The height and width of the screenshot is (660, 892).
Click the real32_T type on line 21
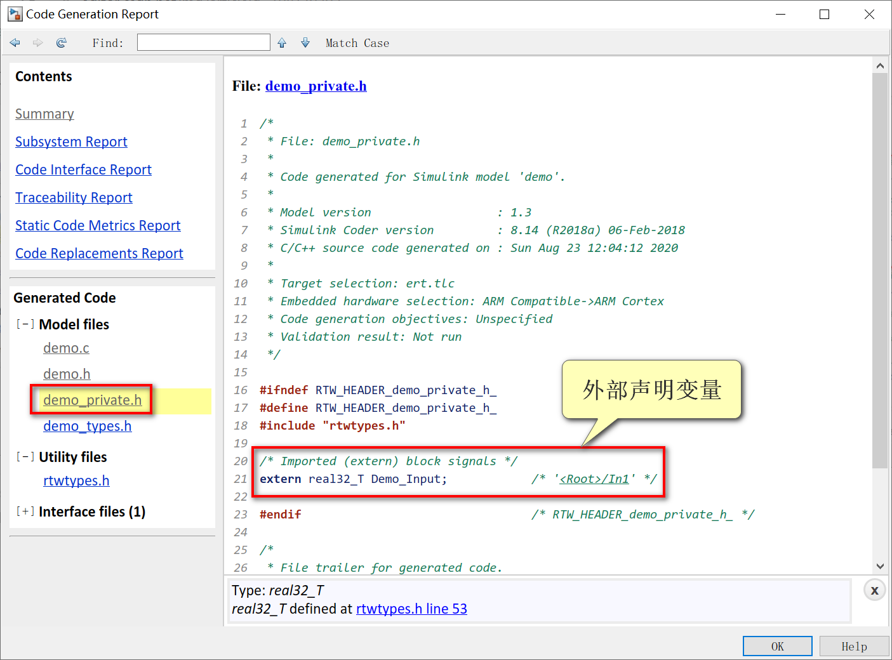pyautogui.click(x=336, y=478)
